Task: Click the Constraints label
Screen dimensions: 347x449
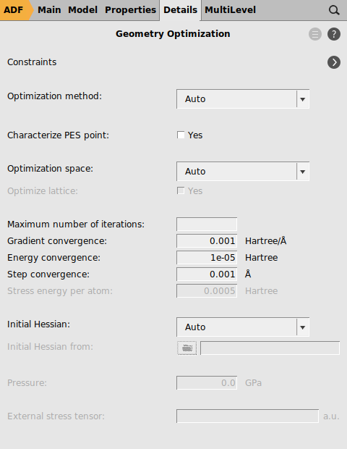Action: pyautogui.click(x=32, y=62)
